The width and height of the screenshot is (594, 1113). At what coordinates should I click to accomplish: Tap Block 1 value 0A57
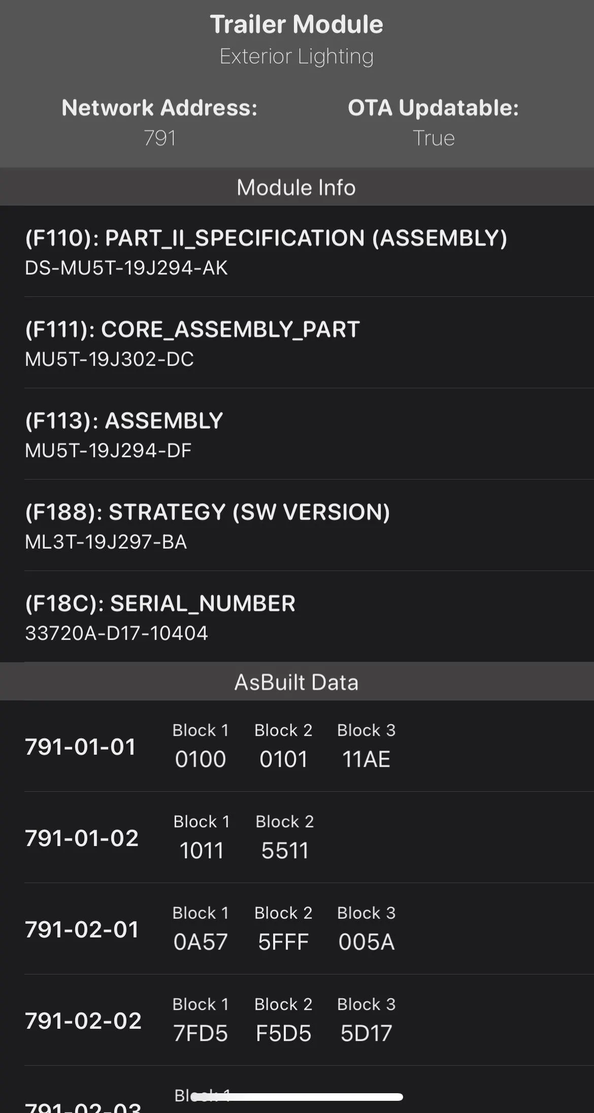coord(201,942)
